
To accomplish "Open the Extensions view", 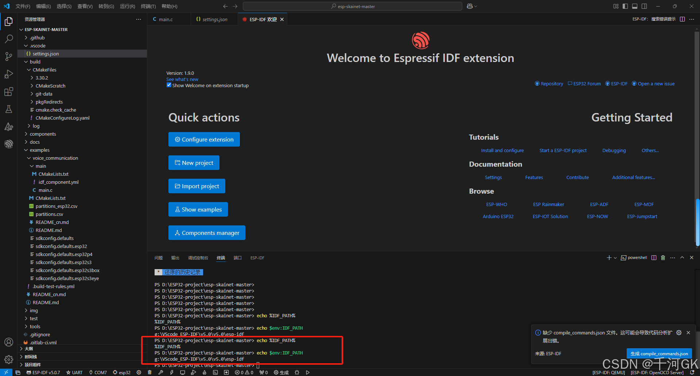I will coord(9,92).
